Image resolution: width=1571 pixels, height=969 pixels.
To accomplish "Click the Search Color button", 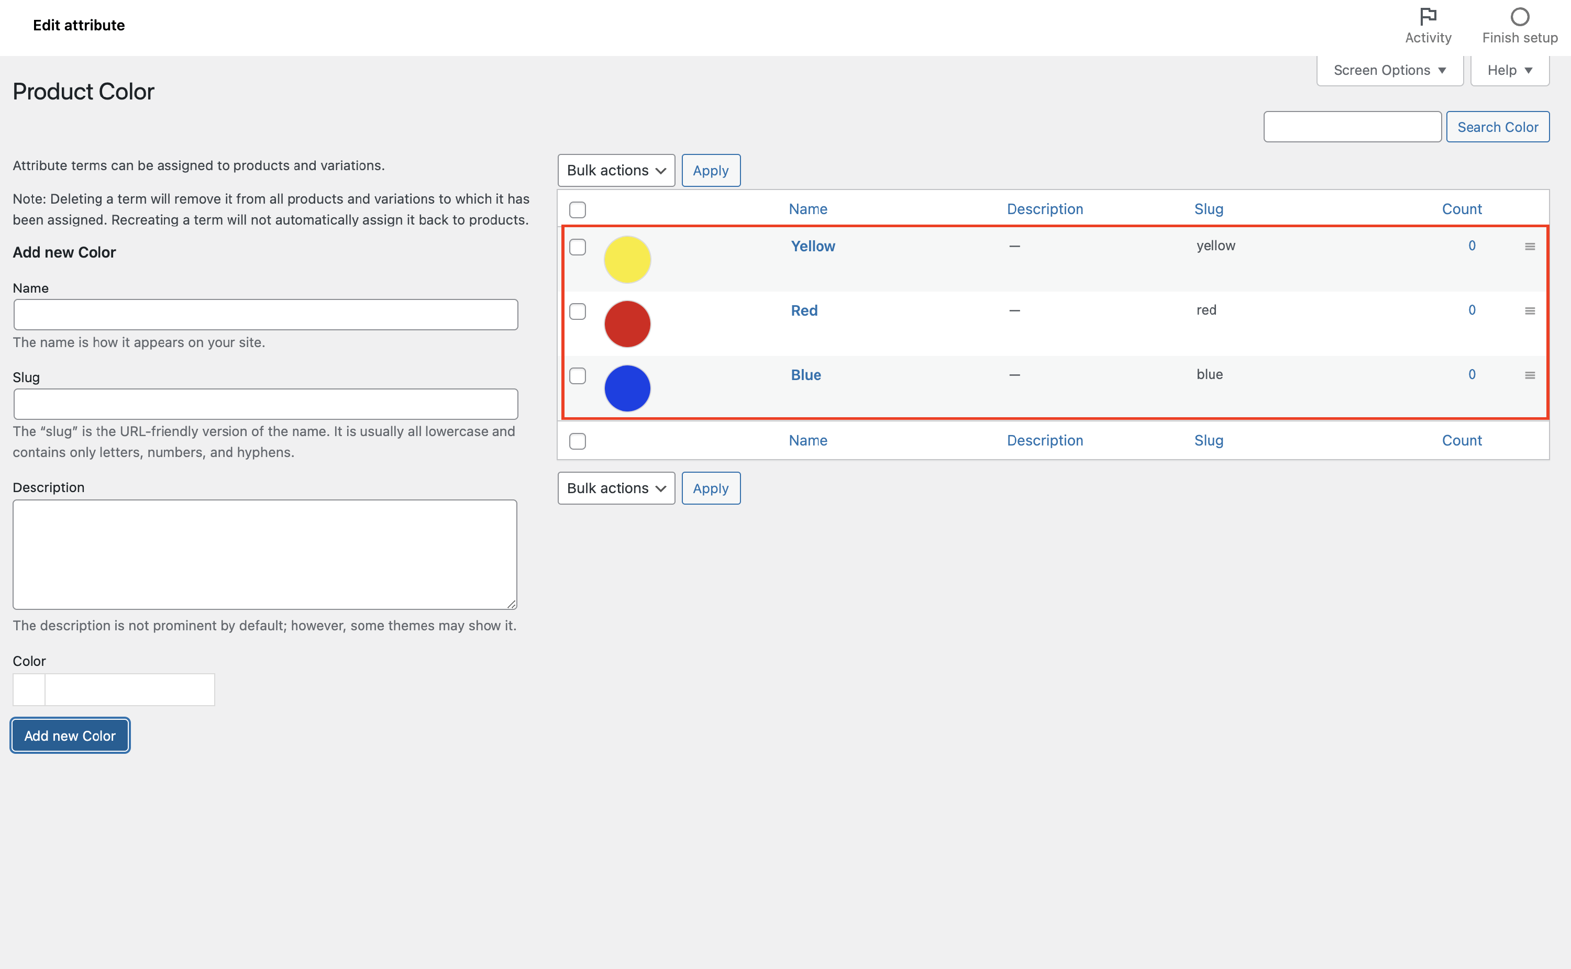I will click(1497, 127).
